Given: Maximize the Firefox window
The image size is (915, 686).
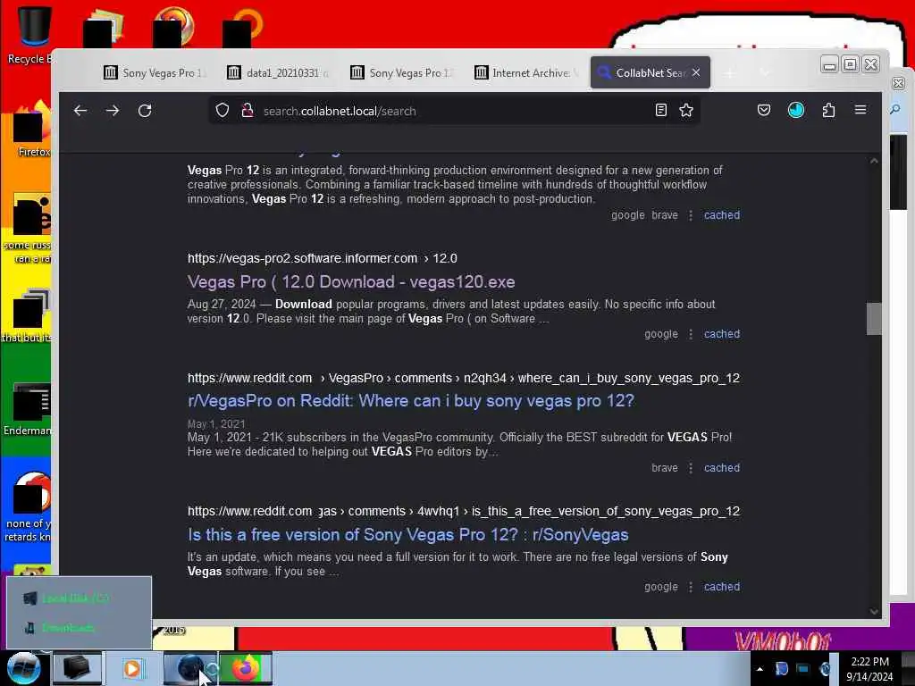Looking at the screenshot, I should [x=851, y=64].
